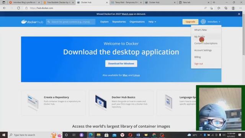Open the Create a Repository card

click(53, 103)
